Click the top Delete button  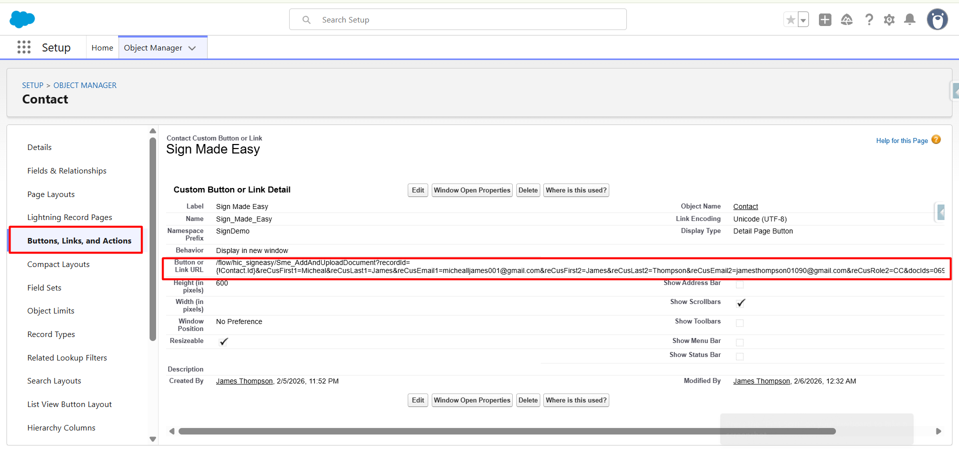528,190
